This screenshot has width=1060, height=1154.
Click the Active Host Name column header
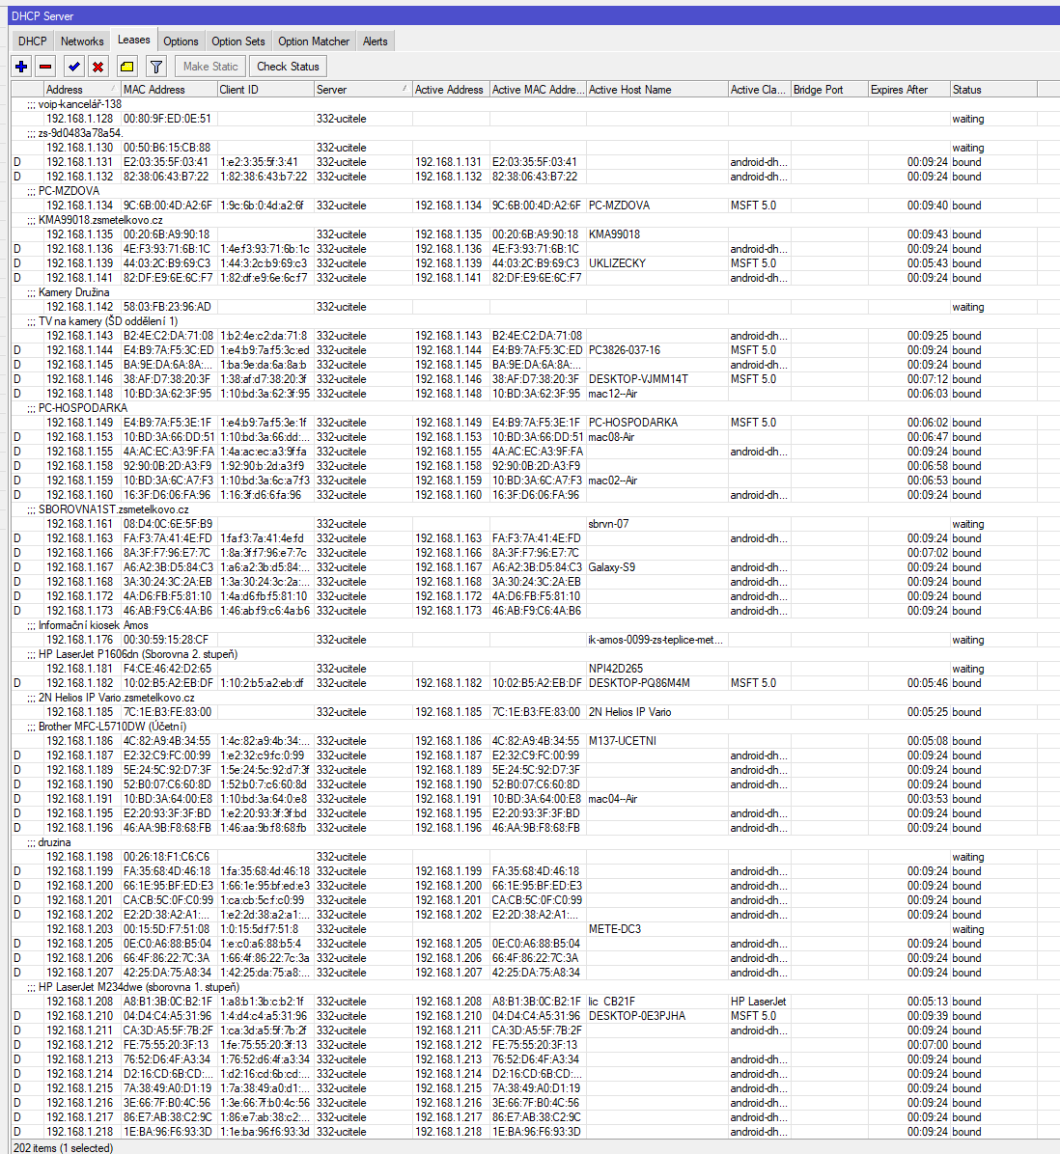pos(656,90)
